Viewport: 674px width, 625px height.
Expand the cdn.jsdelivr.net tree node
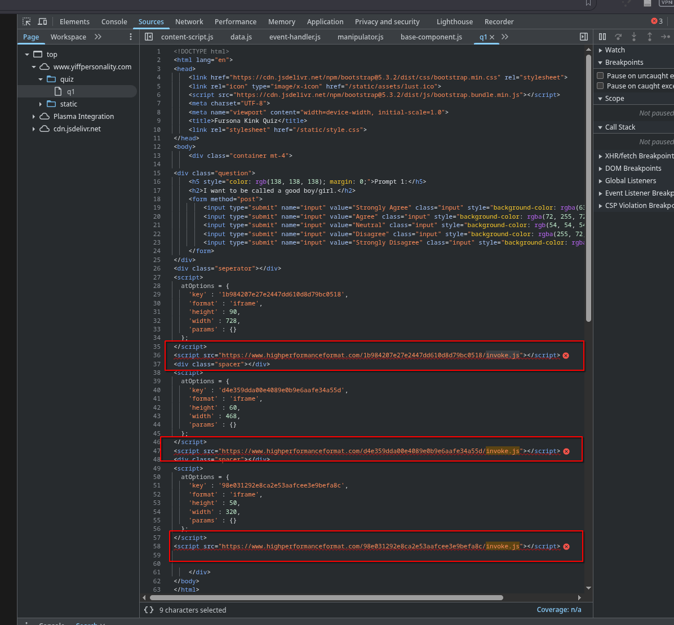34,129
